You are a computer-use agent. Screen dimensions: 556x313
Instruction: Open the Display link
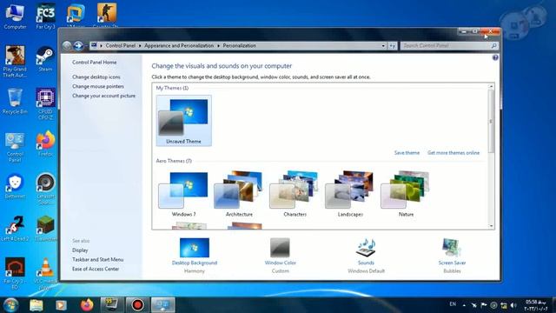click(80, 250)
